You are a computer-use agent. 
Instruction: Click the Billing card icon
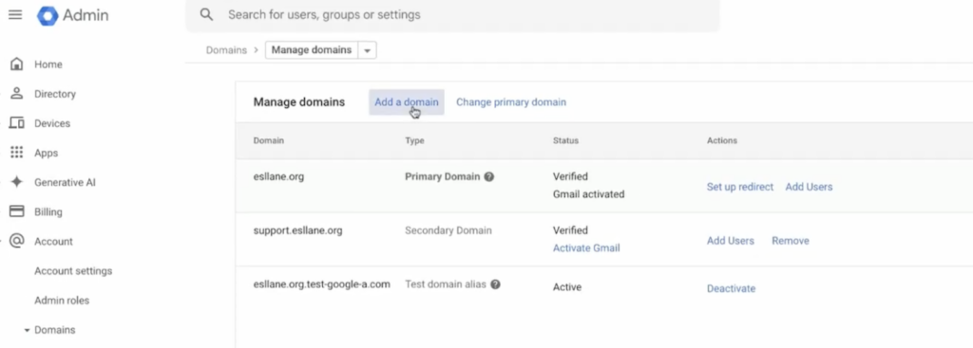click(17, 211)
